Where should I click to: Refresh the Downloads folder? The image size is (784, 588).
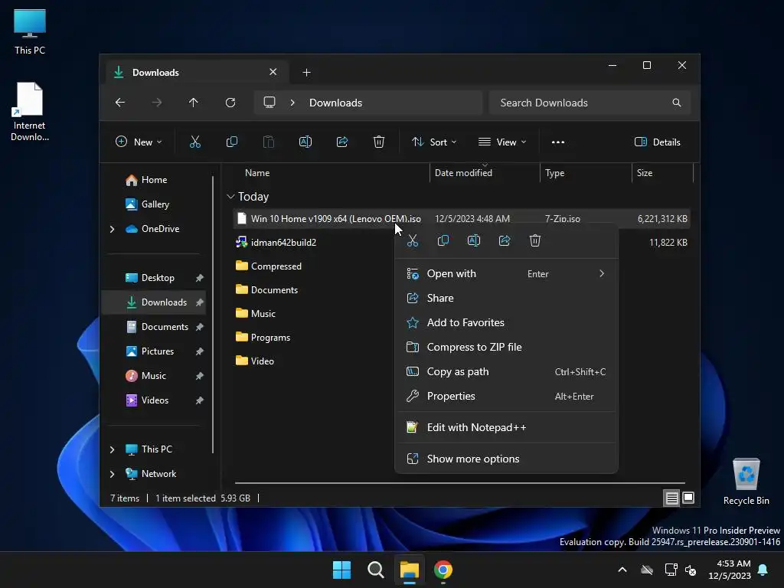click(230, 103)
